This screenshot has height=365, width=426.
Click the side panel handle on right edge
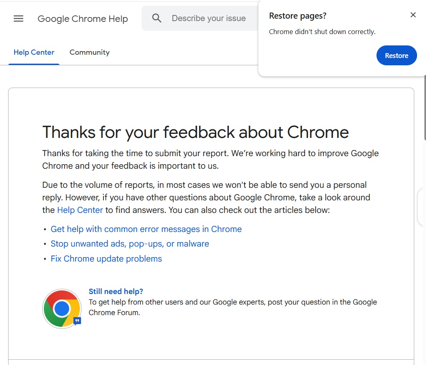[422, 207]
